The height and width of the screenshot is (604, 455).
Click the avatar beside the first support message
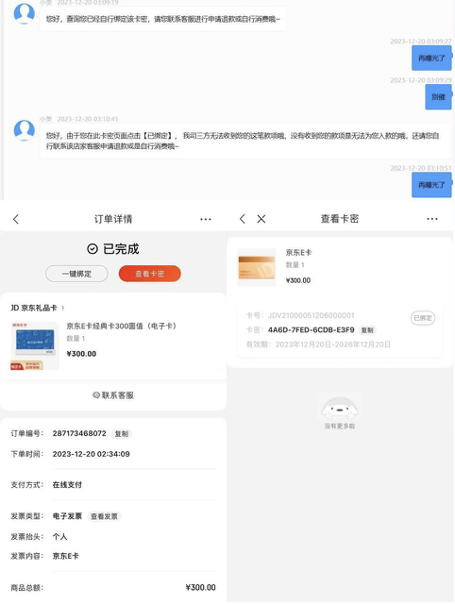pyautogui.click(x=25, y=13)
